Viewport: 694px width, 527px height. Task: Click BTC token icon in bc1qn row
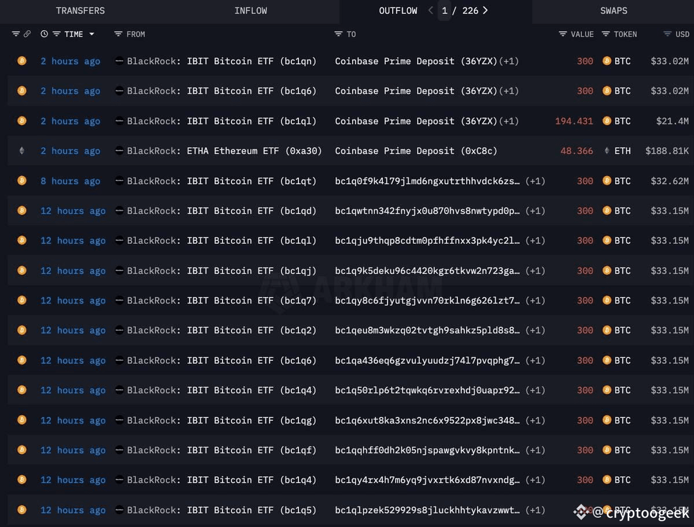coord(607,61)
